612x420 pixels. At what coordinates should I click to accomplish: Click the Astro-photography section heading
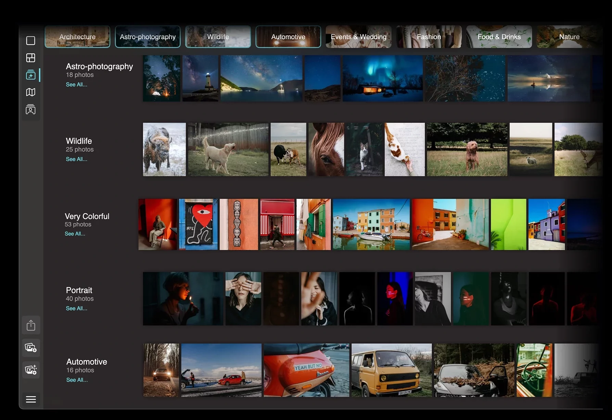pyautogui.click(x=99, y=66)
